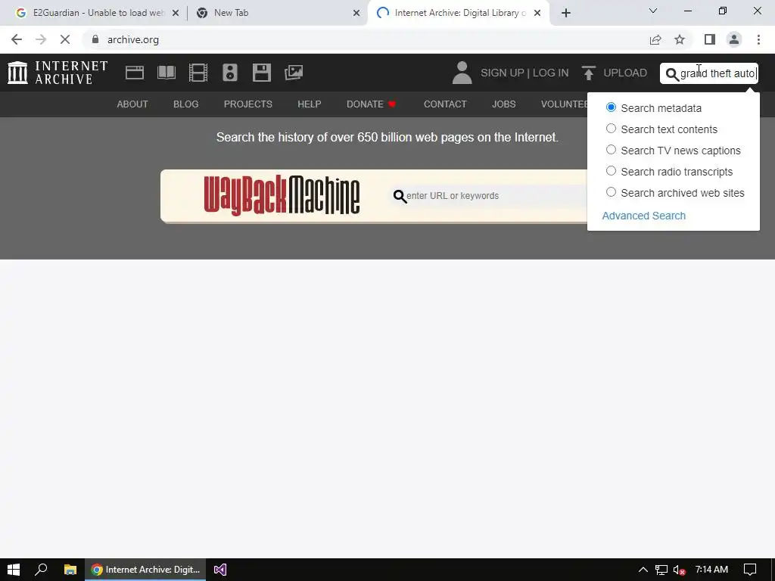The image size is (775, 581).
Task: Open the Software floppy disk icon
Action: (261, 73)
